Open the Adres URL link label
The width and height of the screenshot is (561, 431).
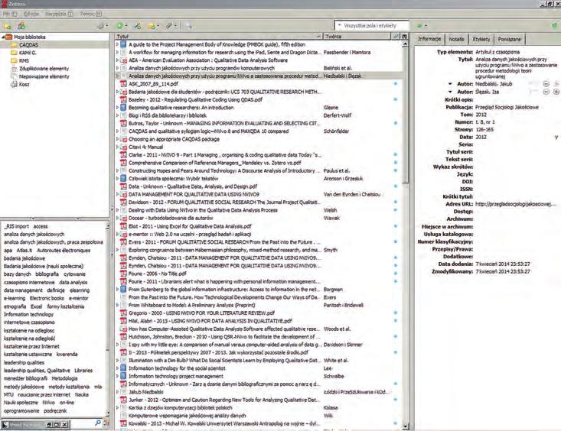pyautogui.click(x=459, y=204)
